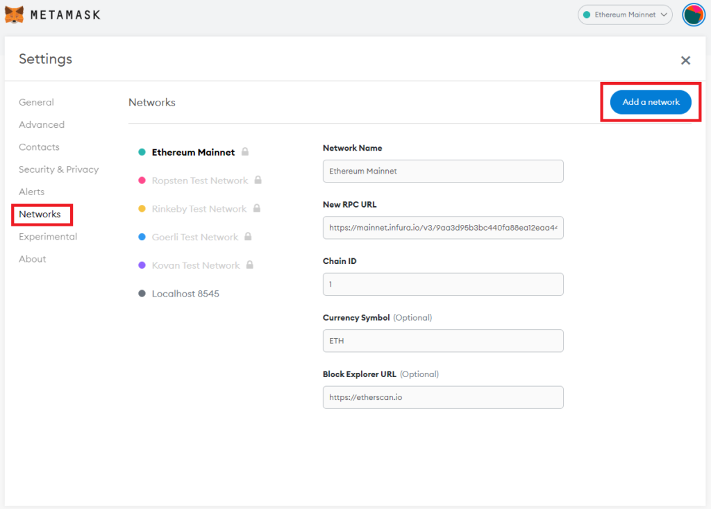Open Advanced settings section
Screen dimensions: 711x509
point(42,125)
